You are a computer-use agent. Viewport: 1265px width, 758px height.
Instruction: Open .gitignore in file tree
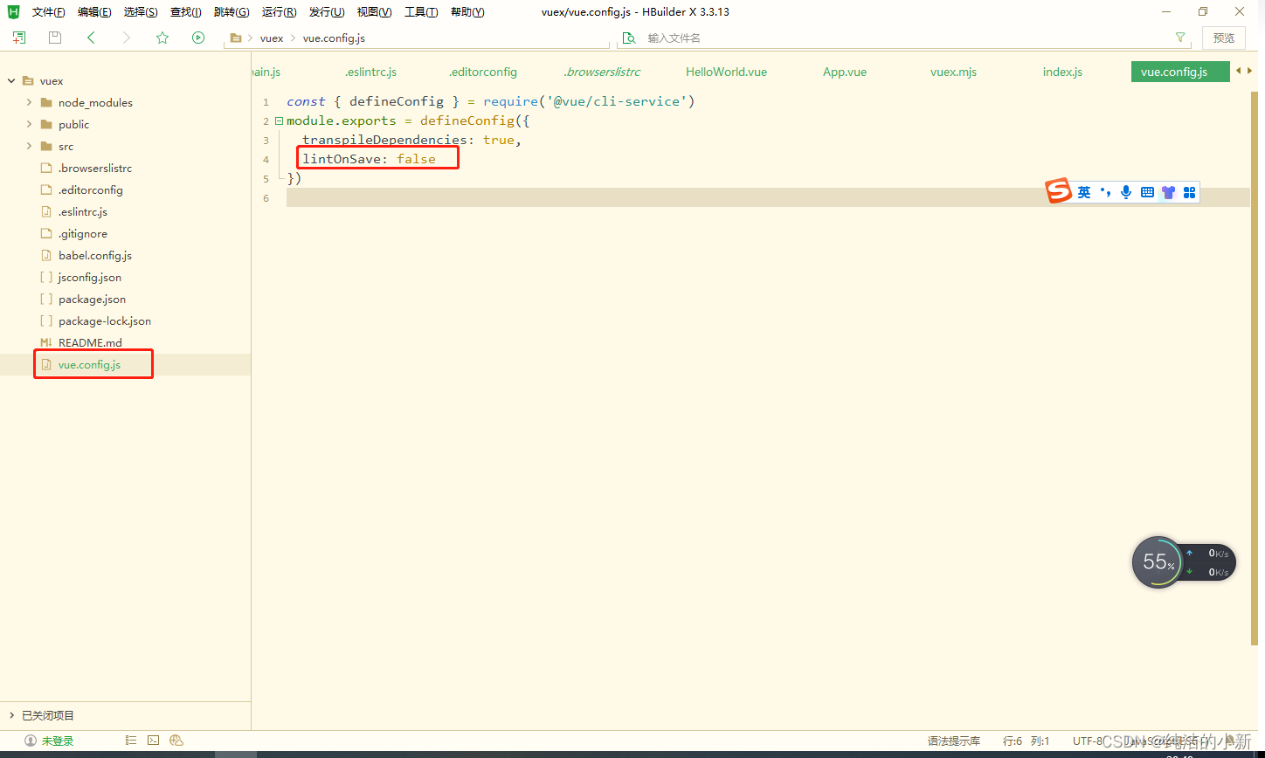pyautogui.click(x=83, y=233)
